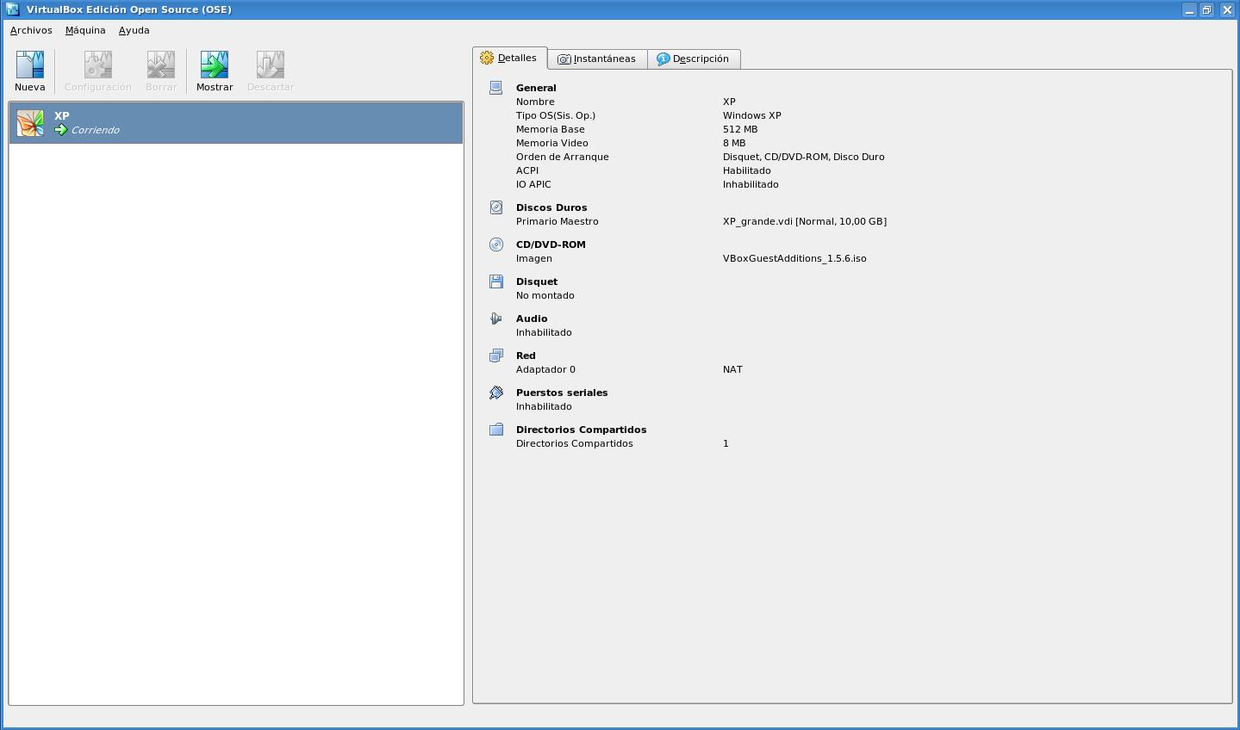The width and height of the screenshot is (1240, 730).
Task: Open the Puertos seriales heading link
Action: click(562, 393)
